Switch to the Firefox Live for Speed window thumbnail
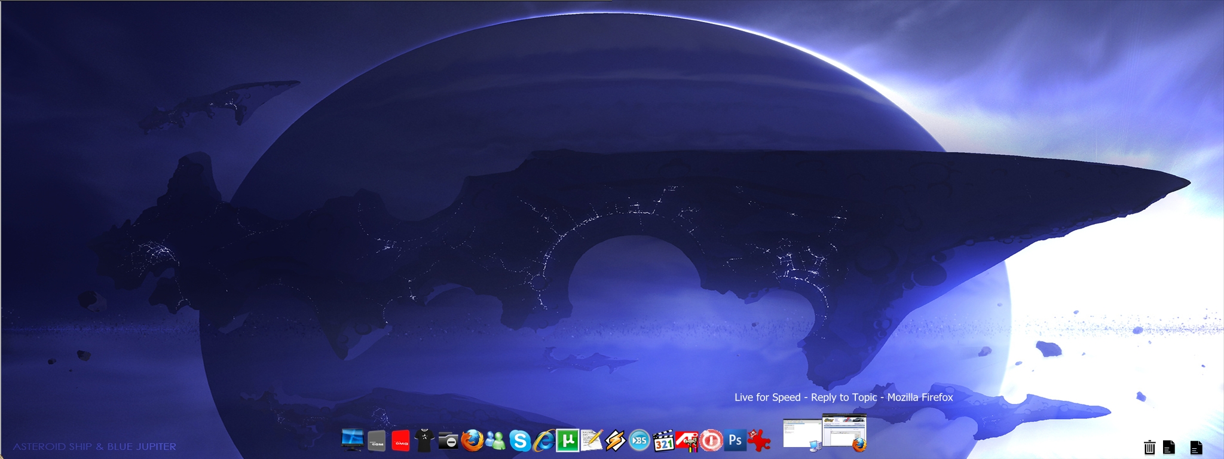Viewport: 1224px width, 459px height. [x=844, y=432]
